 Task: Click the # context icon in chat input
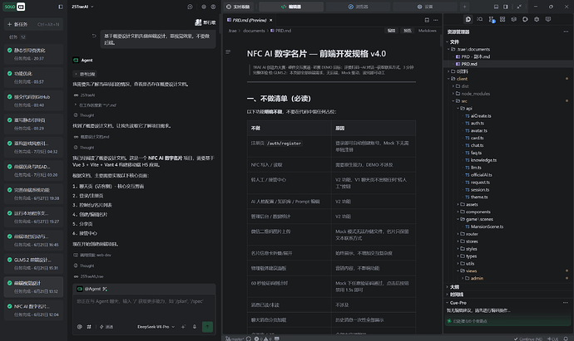click(89, 327)
